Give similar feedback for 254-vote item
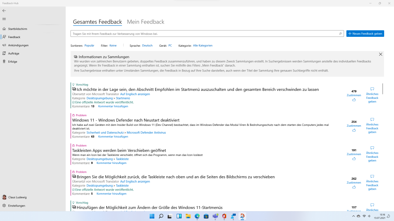This screenshot has height=221, width=394. (372, 126)
